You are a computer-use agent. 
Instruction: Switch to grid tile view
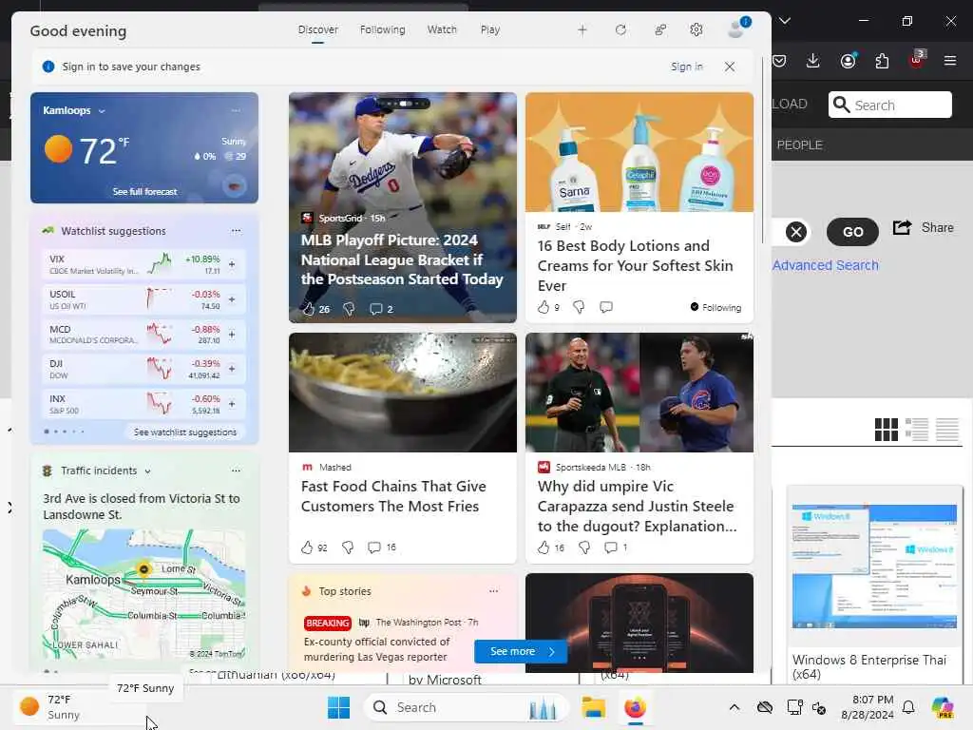(887, 429)
